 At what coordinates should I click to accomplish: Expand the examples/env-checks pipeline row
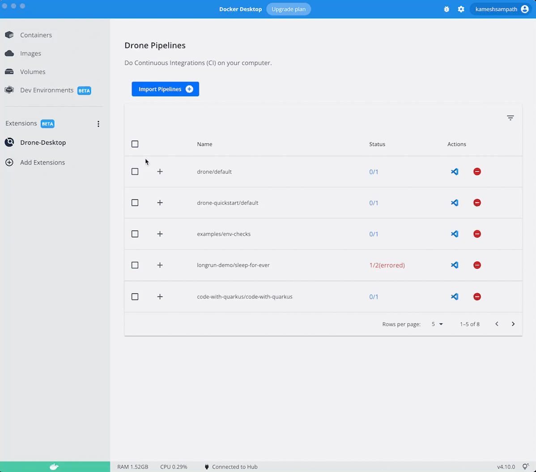pos(160,234)
